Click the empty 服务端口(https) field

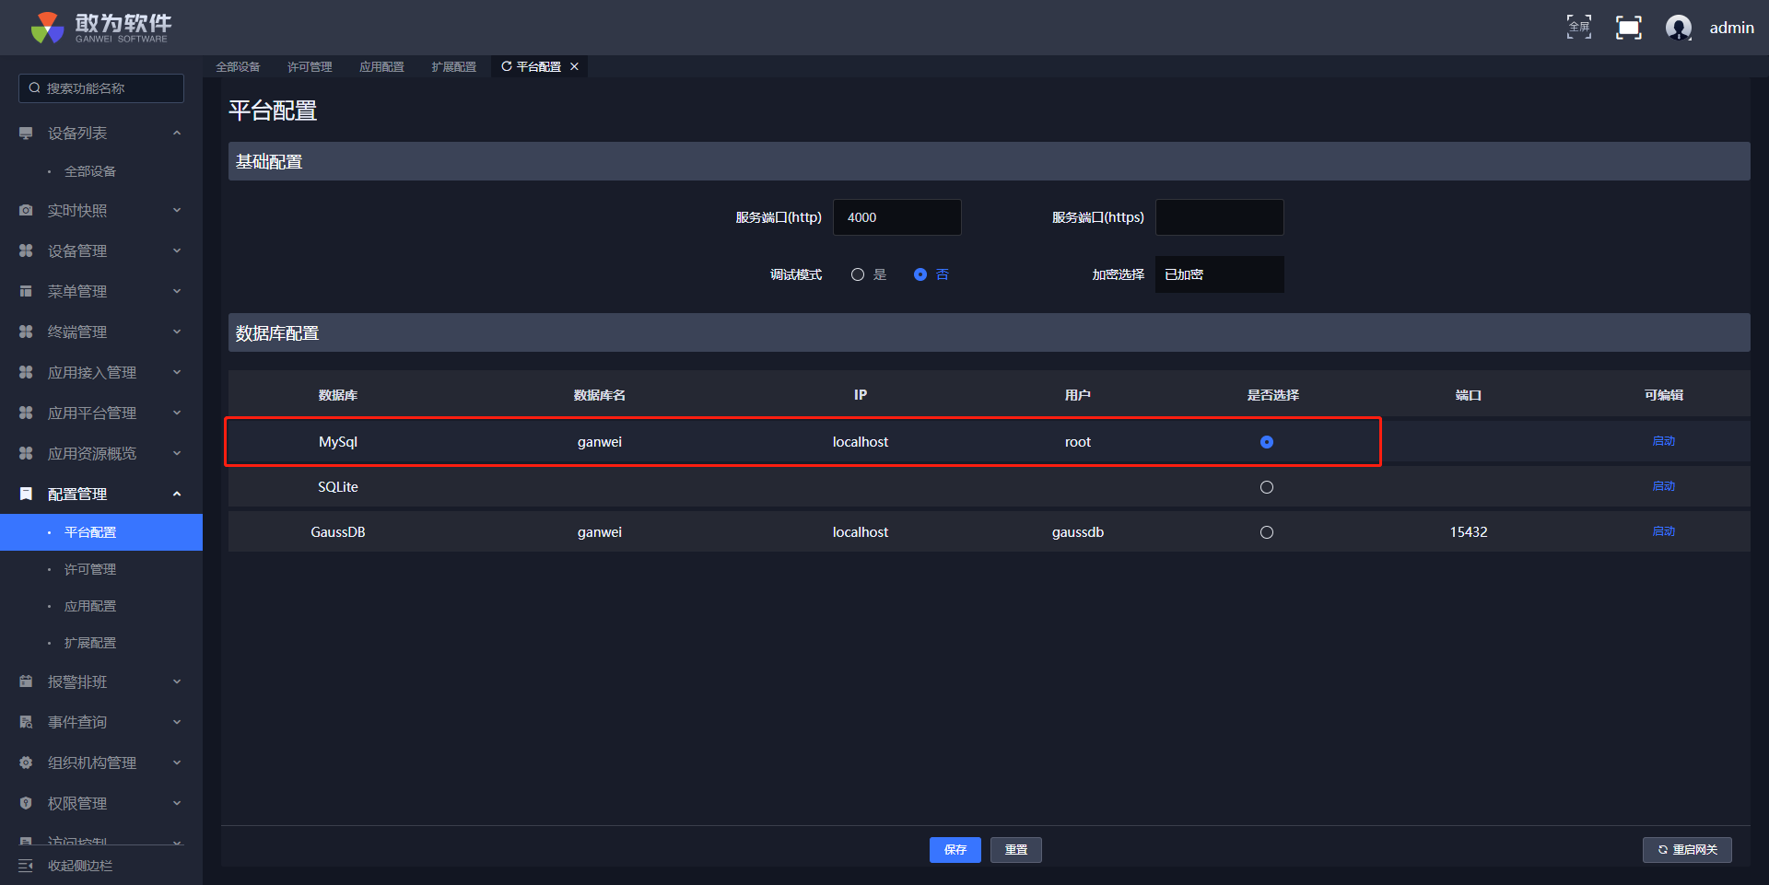pyautogui.click(x=1220, y=217)
